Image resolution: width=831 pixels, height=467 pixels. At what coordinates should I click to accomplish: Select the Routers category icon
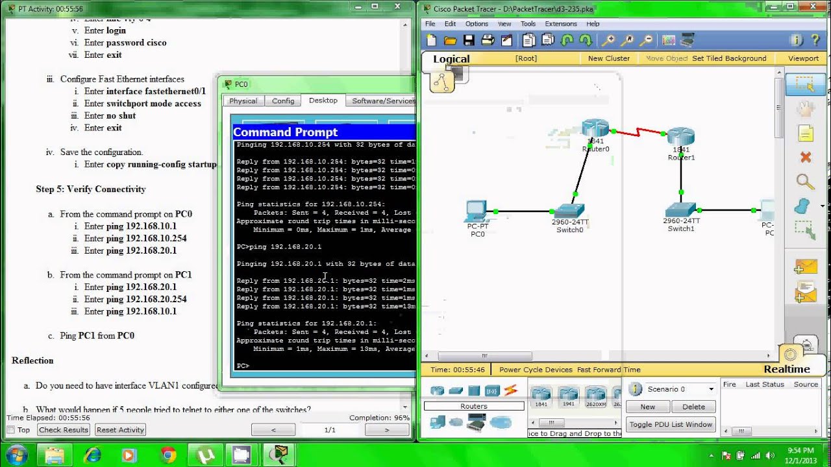click(x=437, y=390)
